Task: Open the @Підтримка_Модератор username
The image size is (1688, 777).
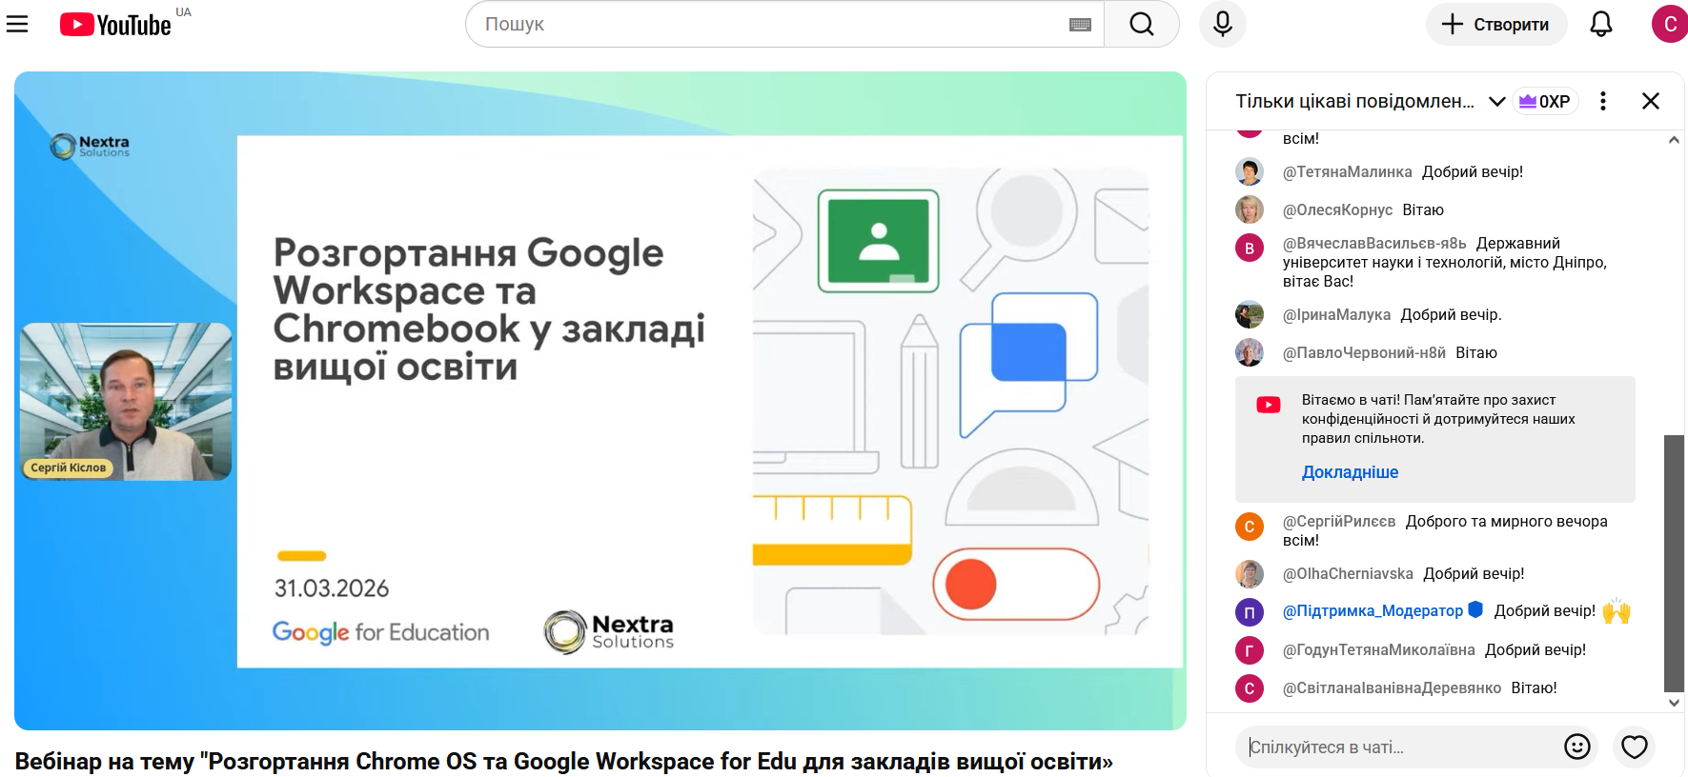Action: (x=1373, y=611)
